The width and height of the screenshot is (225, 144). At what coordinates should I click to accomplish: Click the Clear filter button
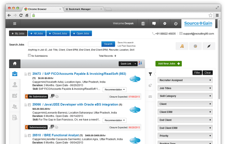click(207, 73)
